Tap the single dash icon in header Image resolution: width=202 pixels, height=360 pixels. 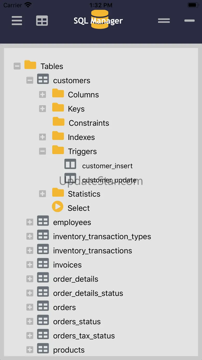(189, 21)
